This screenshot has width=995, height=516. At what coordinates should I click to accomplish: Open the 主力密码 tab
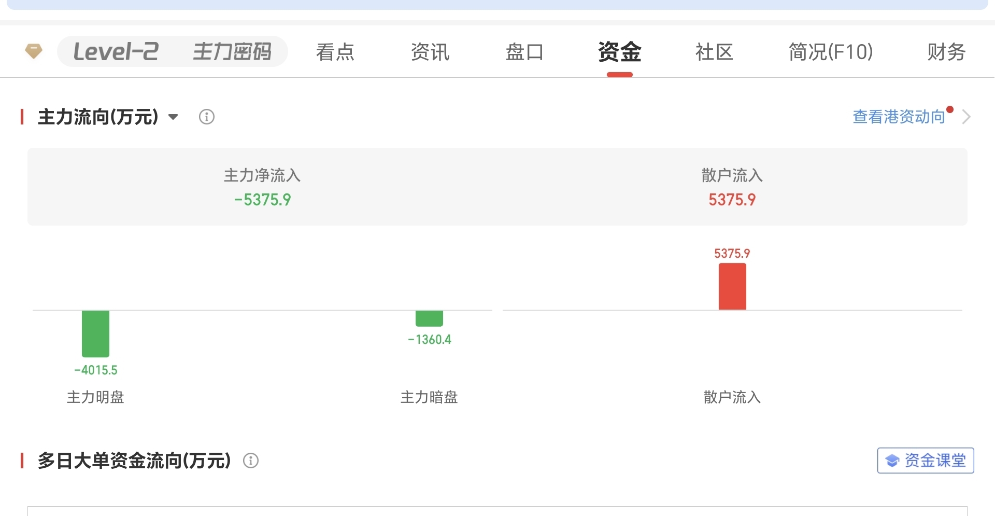232,51
